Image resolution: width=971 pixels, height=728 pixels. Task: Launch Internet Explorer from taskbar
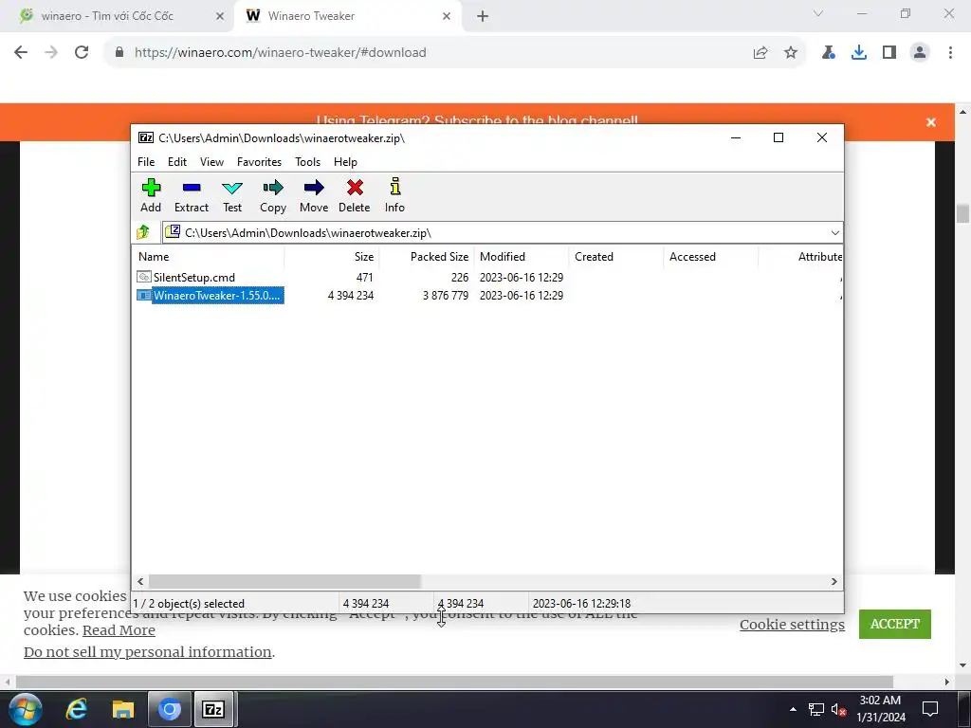(x=76, y=709)
